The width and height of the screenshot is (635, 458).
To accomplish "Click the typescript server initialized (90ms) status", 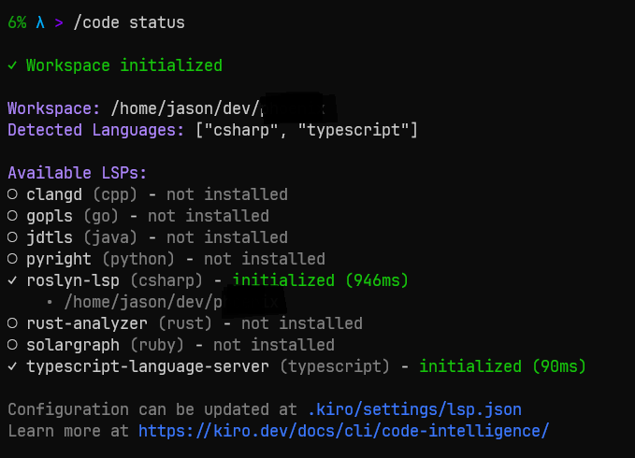I will [502, 366].
